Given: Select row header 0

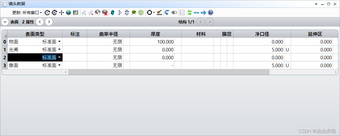Looking at the screenshot, I should 5,42.
